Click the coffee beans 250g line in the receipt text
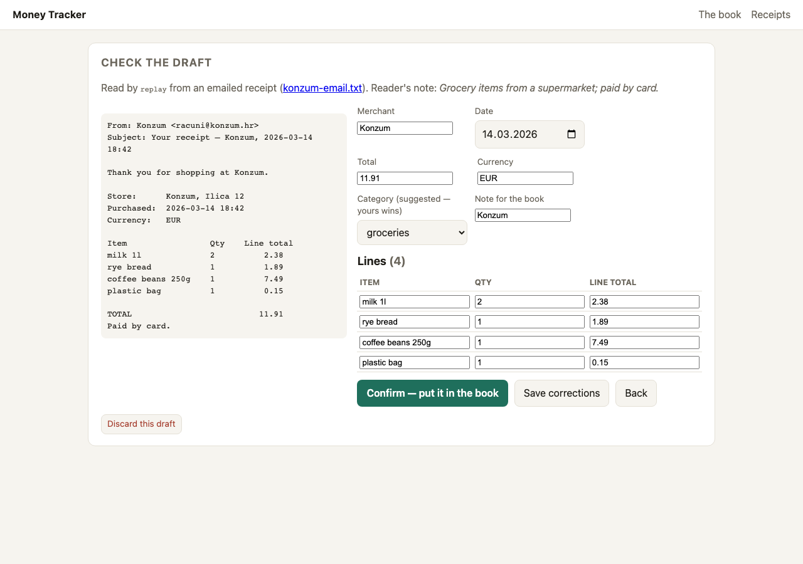The height and width of the screenshot is (564, 803). click(x=195, y=279)
